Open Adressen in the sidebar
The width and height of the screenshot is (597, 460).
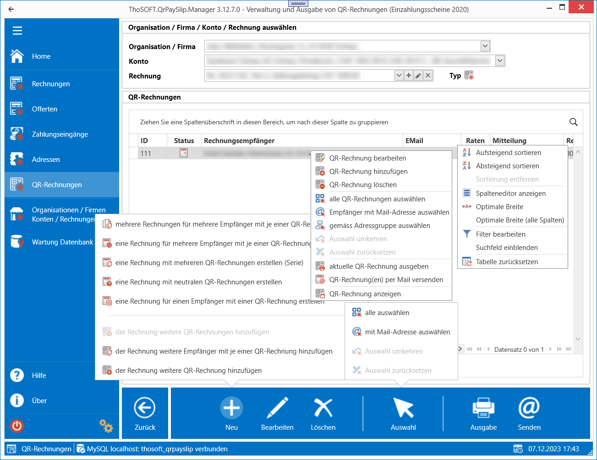[x=62, y=160]
